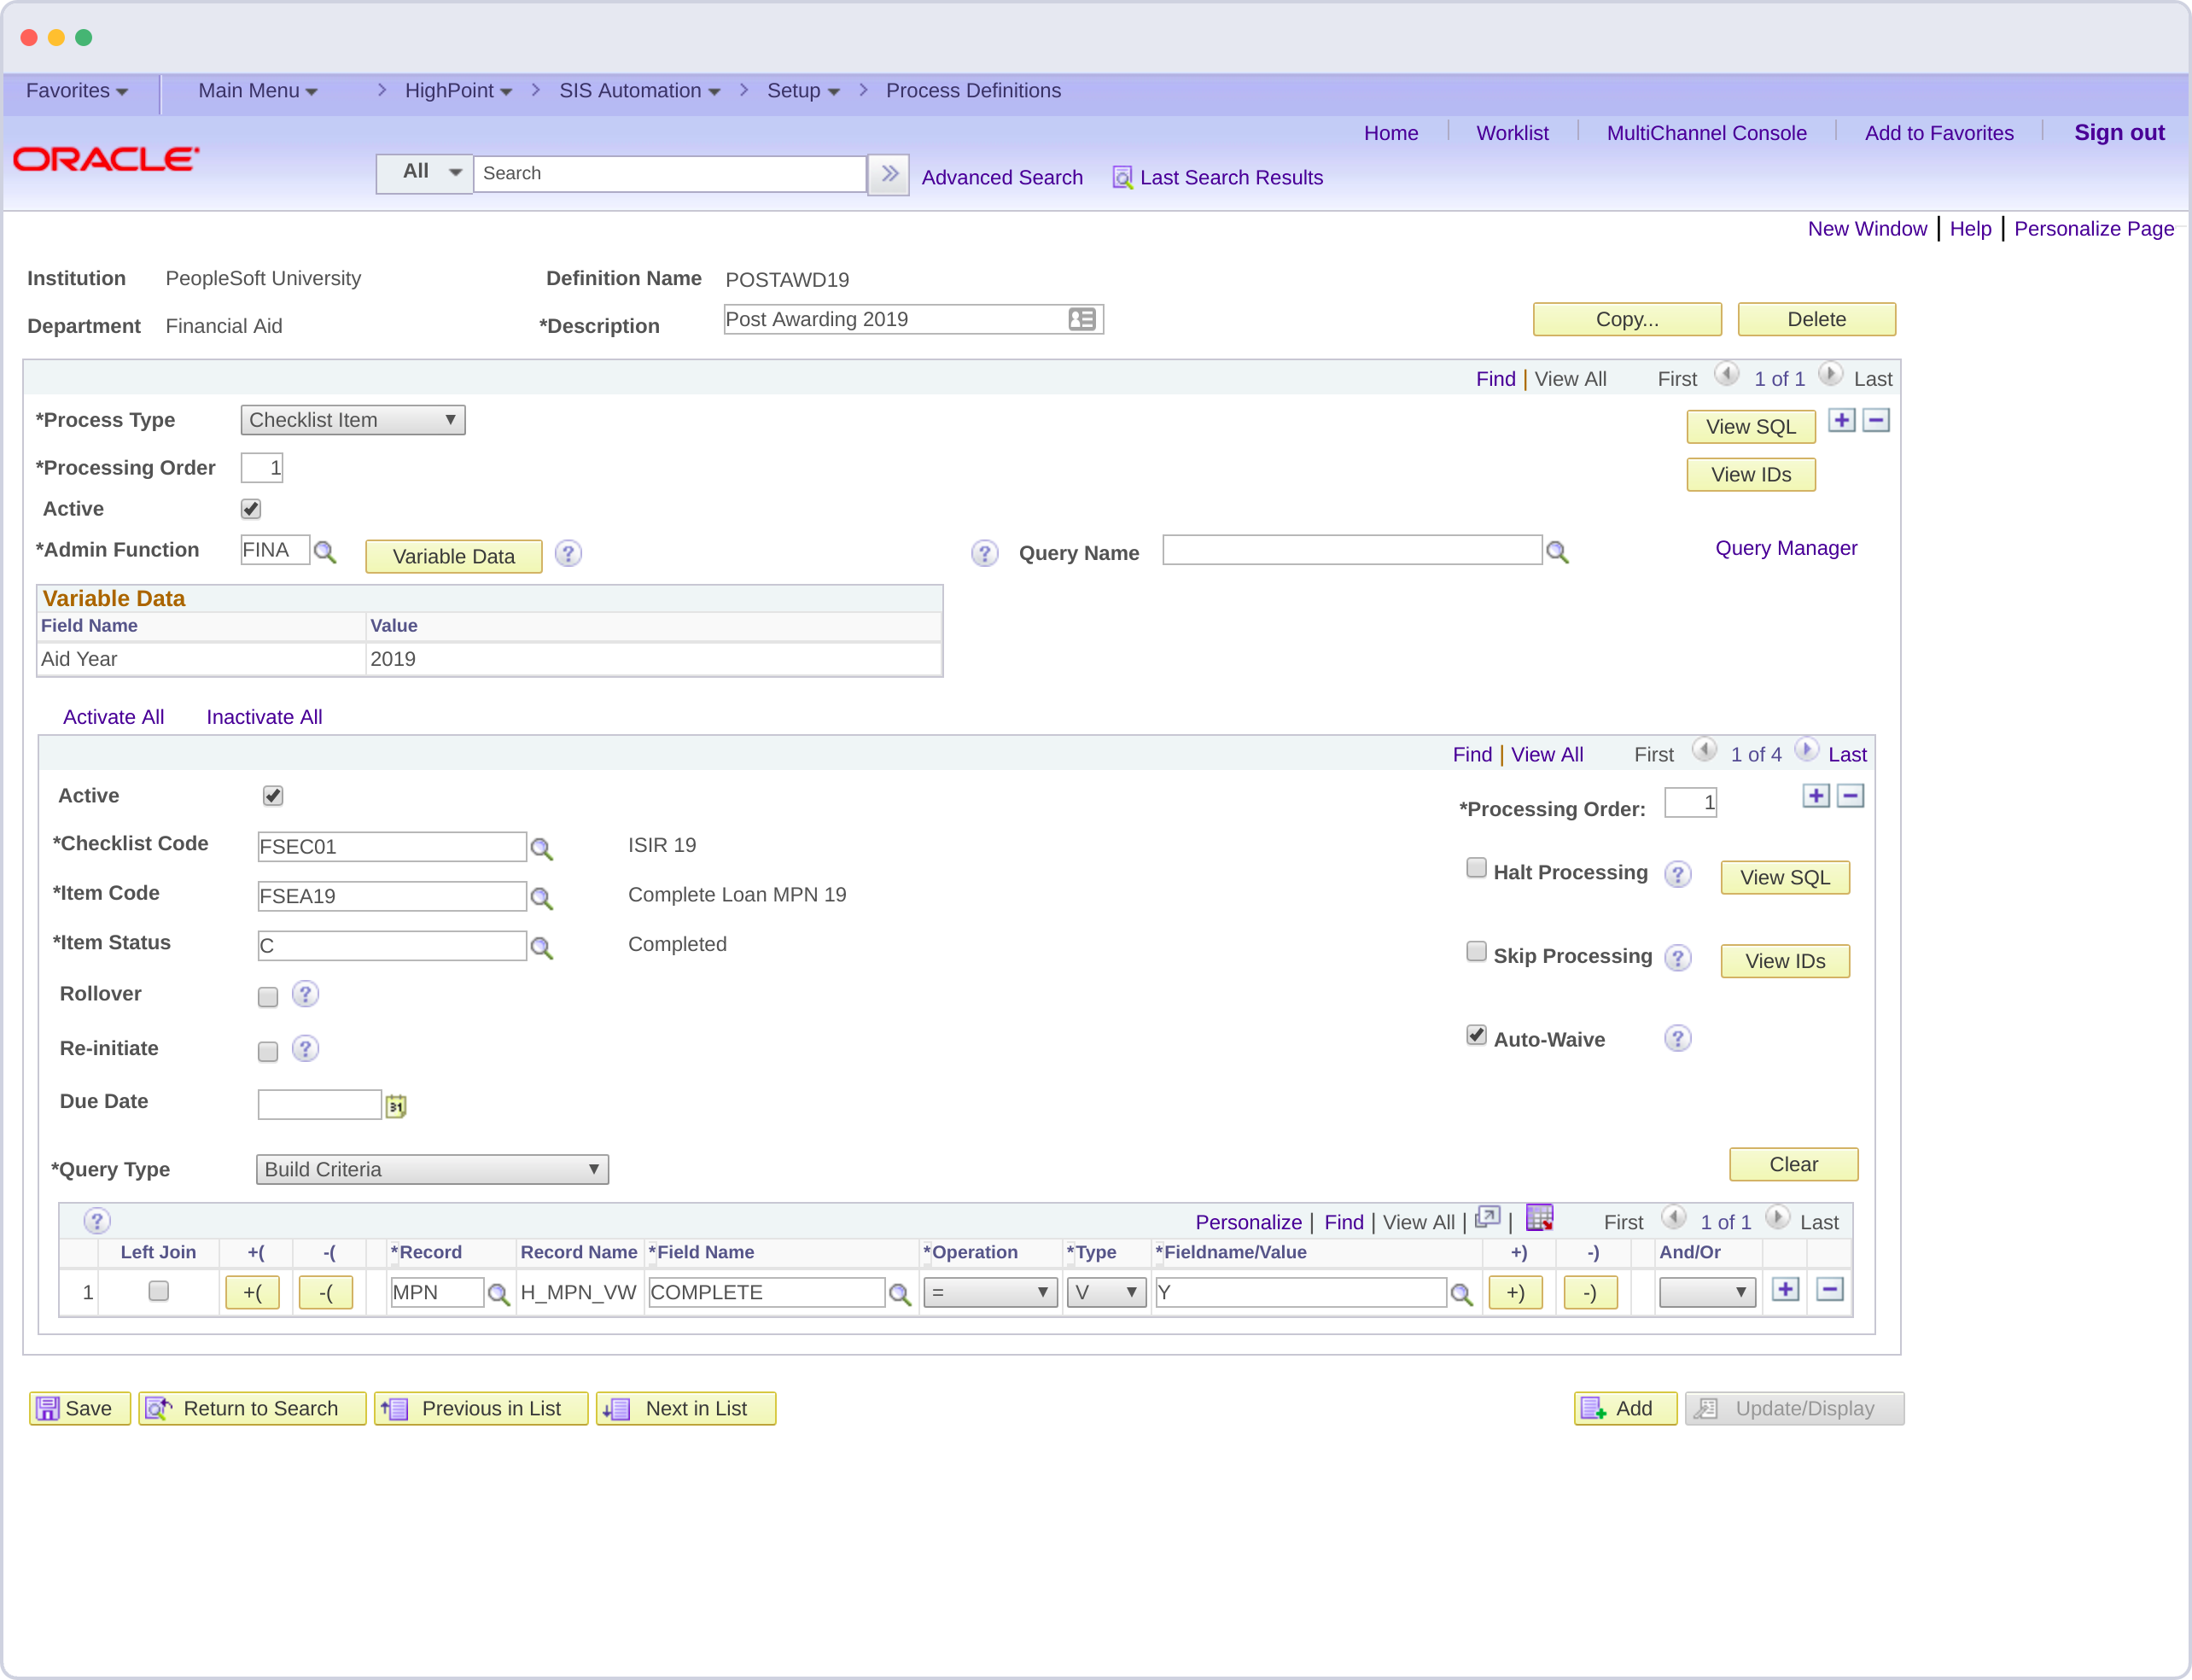This screenshot has height=1680, width=2192.
Task: Look up Admin Function magnifier
Action: coord(325,552)
